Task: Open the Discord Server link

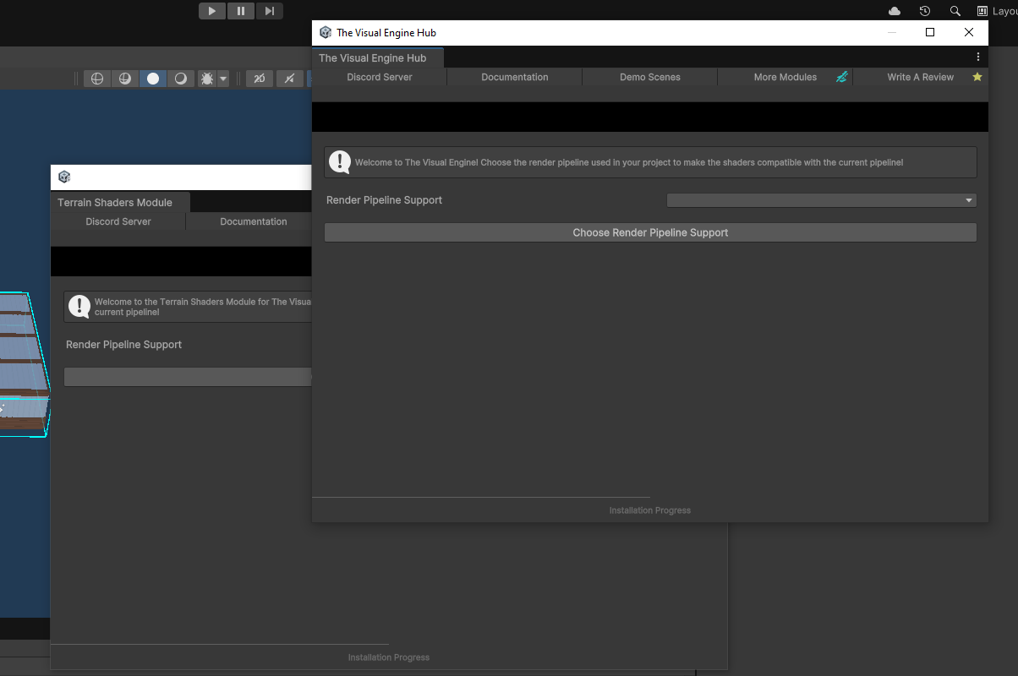Action: [379, 77]
